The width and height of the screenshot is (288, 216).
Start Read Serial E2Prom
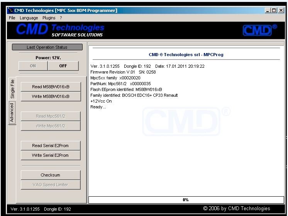tap(51, 146)
